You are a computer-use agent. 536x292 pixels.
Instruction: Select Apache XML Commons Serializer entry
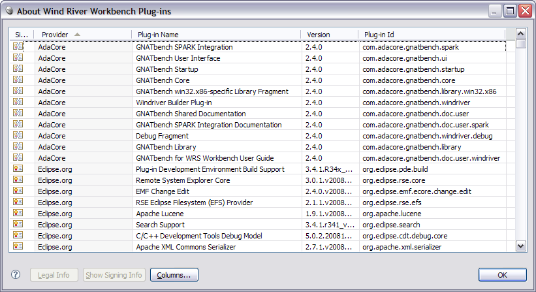(186, 247)
